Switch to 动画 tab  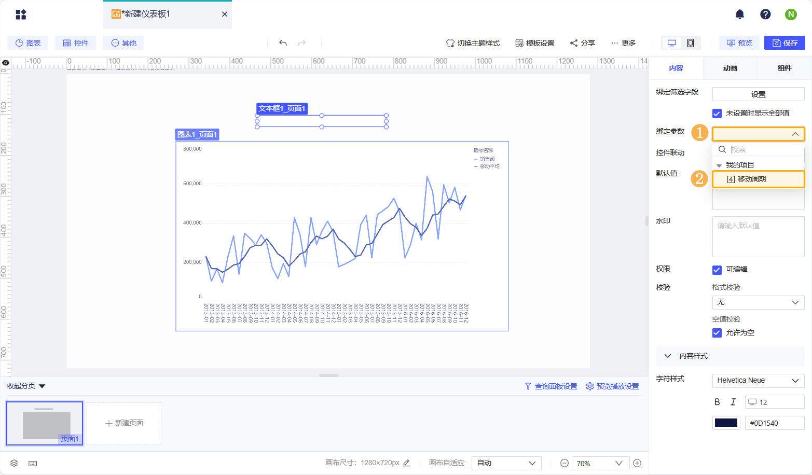pyautogui.click(x=730, y=68)
